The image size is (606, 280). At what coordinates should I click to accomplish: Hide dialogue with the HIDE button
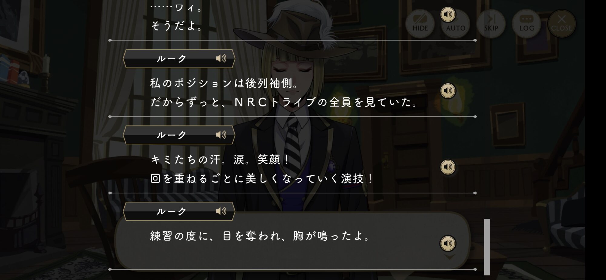tap(420, 24)
